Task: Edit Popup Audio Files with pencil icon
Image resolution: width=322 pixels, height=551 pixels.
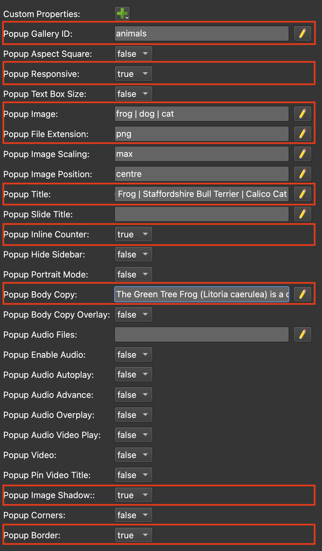Action: pos(303,334)
